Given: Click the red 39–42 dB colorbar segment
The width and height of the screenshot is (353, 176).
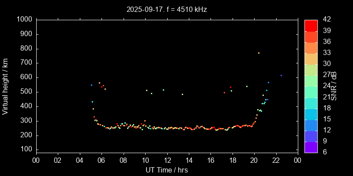Looking at the screenshot, I should pyautogui.click(x=311, y=25).
